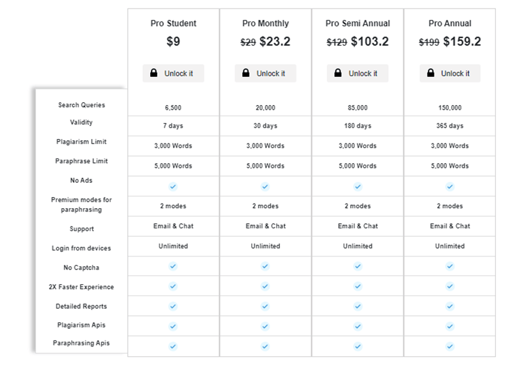The height and width of the screenshot is (366, 509).
Task: Click 3,000 Words under Pro Monthly
Action: tap(265, 146)
